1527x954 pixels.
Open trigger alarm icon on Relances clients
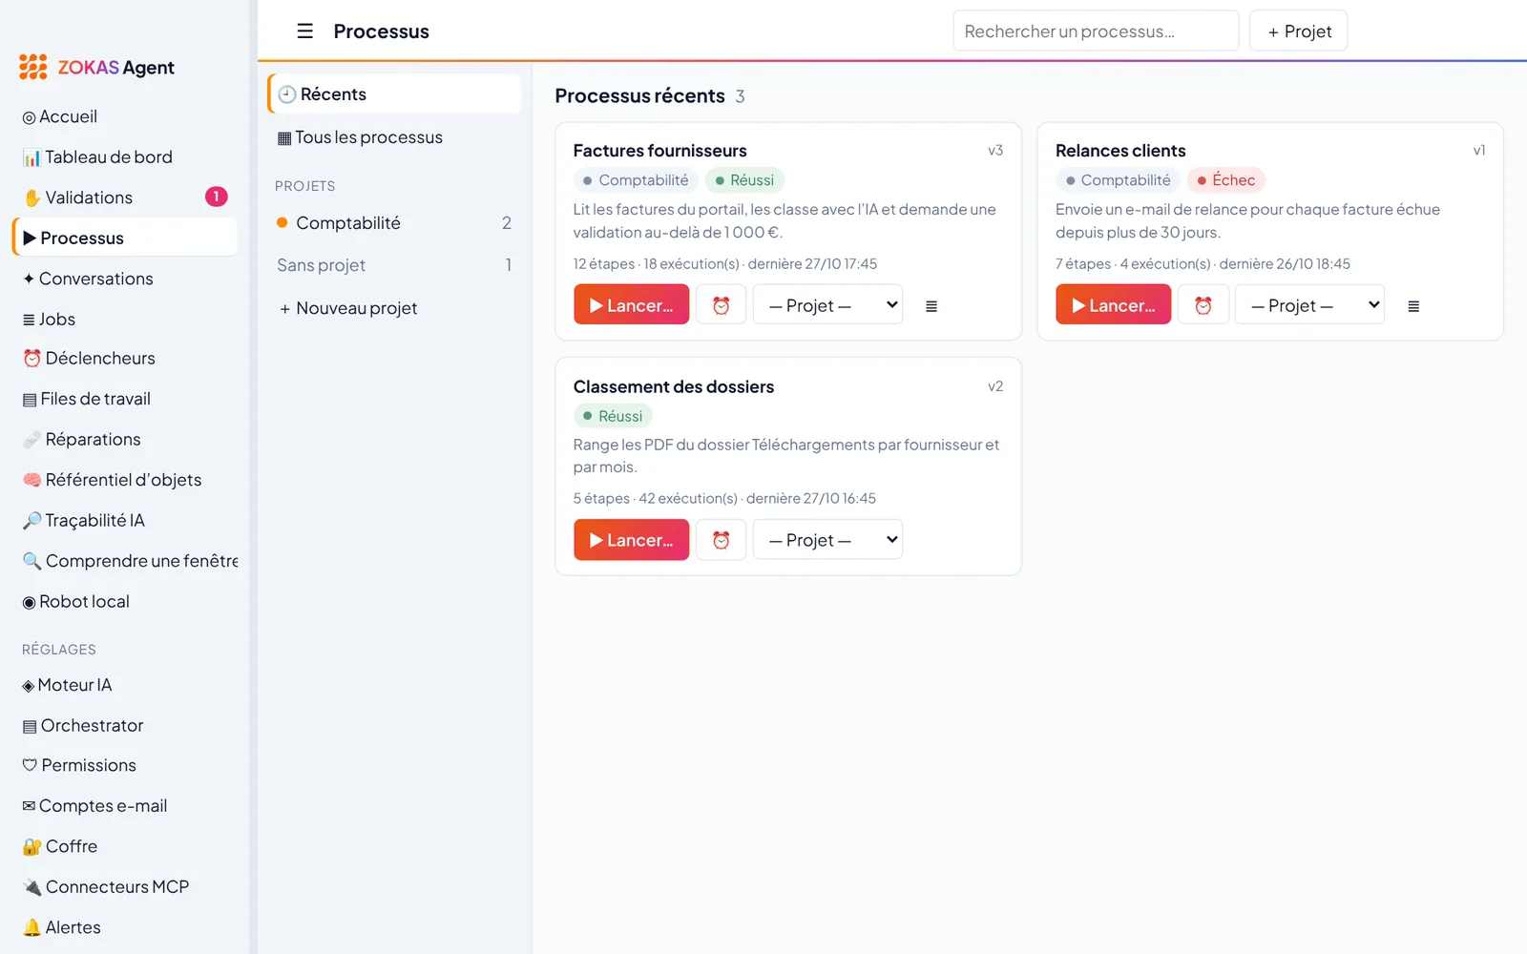click(x=1203, y=305)
